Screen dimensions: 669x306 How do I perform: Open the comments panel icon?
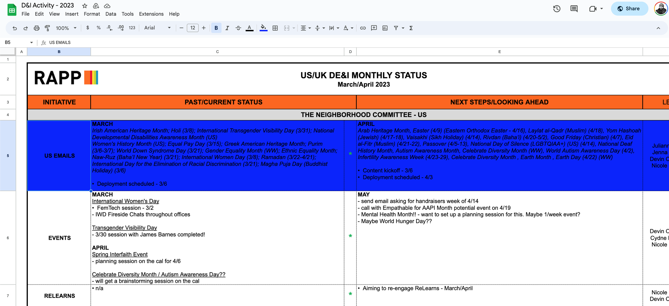(x=574, y=9)
